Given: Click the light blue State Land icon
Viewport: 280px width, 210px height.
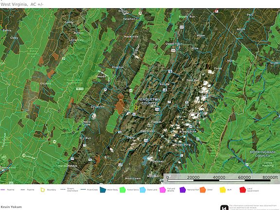Looking at the screenshot, I should pos(143,190).
